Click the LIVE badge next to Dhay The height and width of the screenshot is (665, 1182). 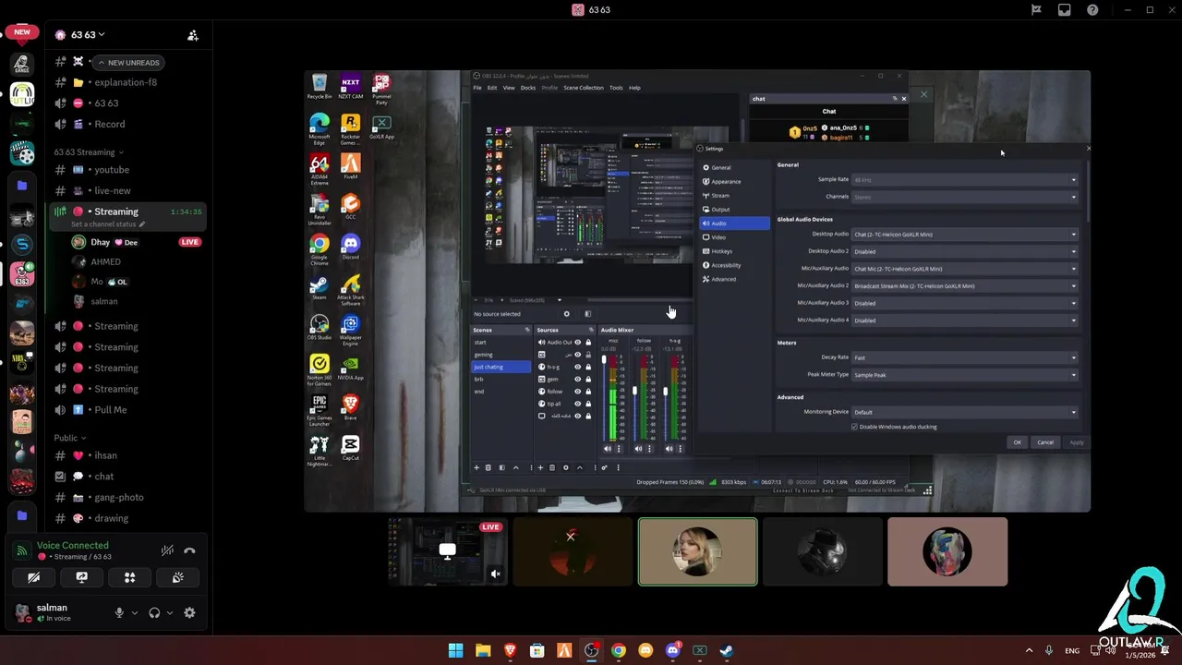click(x=189, y=243)
